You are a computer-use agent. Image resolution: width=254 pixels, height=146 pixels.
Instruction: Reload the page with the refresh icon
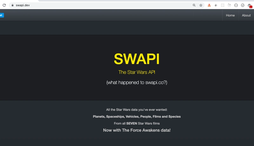coord(4,5)
